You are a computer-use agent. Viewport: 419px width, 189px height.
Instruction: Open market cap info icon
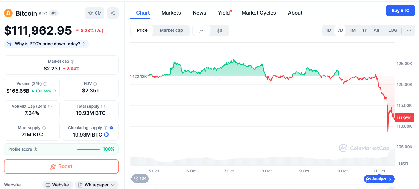(x=73, y=62)
